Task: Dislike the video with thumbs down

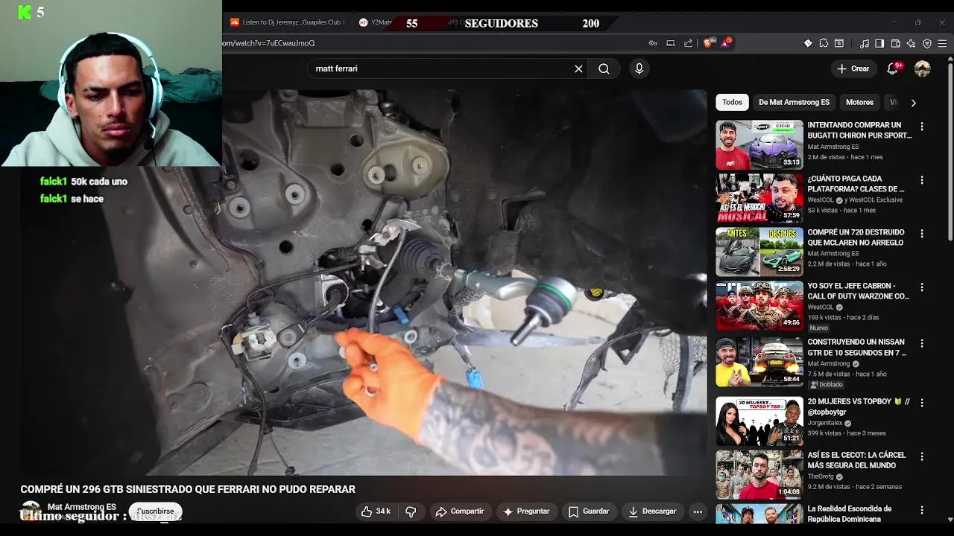Action: pyautogui.click(x=411, y=511)
